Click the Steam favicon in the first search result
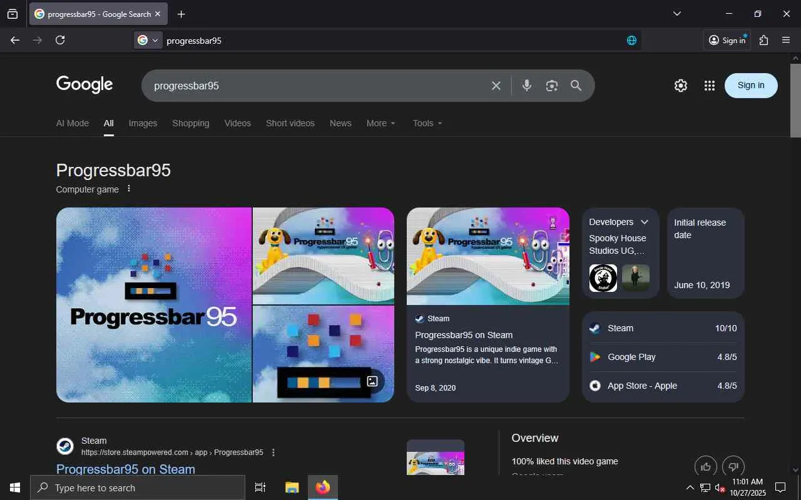The height and width of the screenshot is (500, 801). coord(65,446)
